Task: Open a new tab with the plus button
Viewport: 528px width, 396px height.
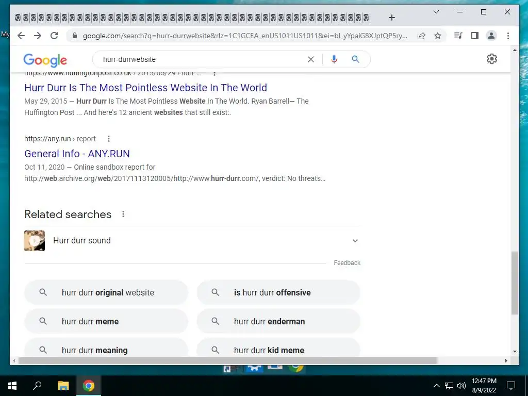Action: click(x=392, y=18)
